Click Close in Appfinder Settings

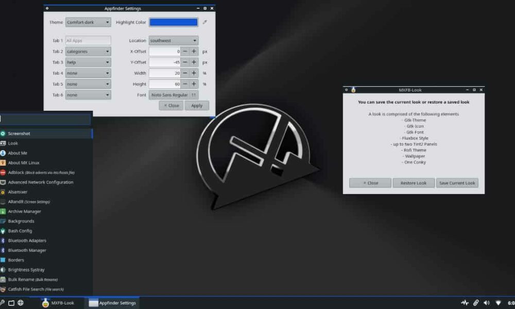pos(171,106)
